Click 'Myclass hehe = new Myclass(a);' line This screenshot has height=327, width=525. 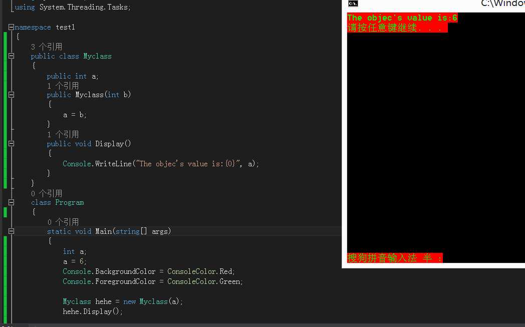tap(123, 301)
